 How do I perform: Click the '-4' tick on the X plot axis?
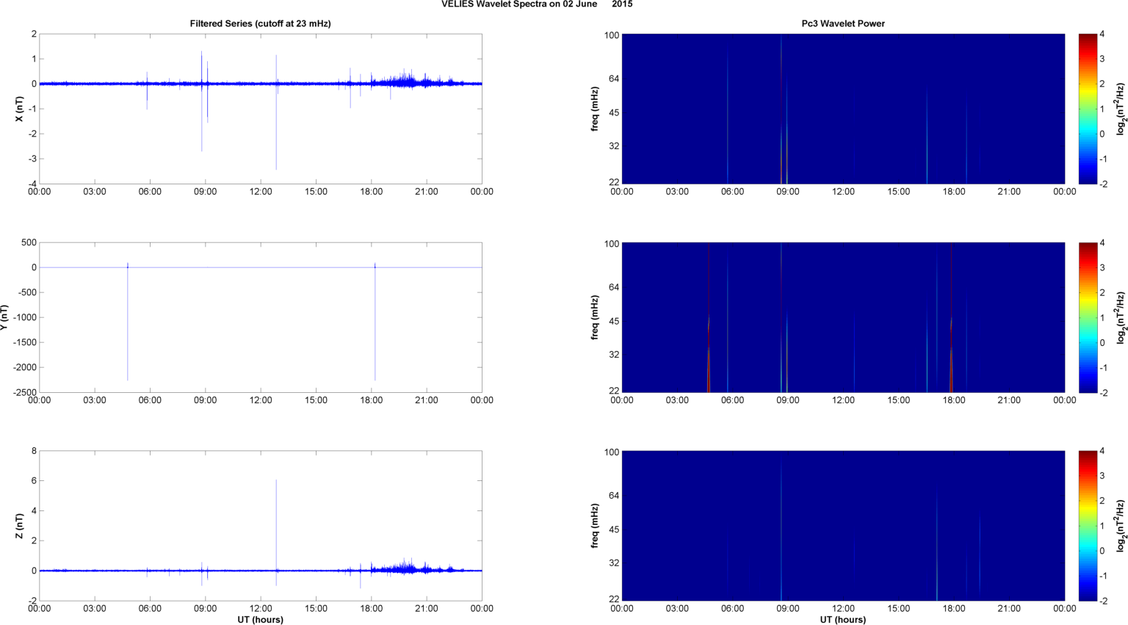click(33, 184)
